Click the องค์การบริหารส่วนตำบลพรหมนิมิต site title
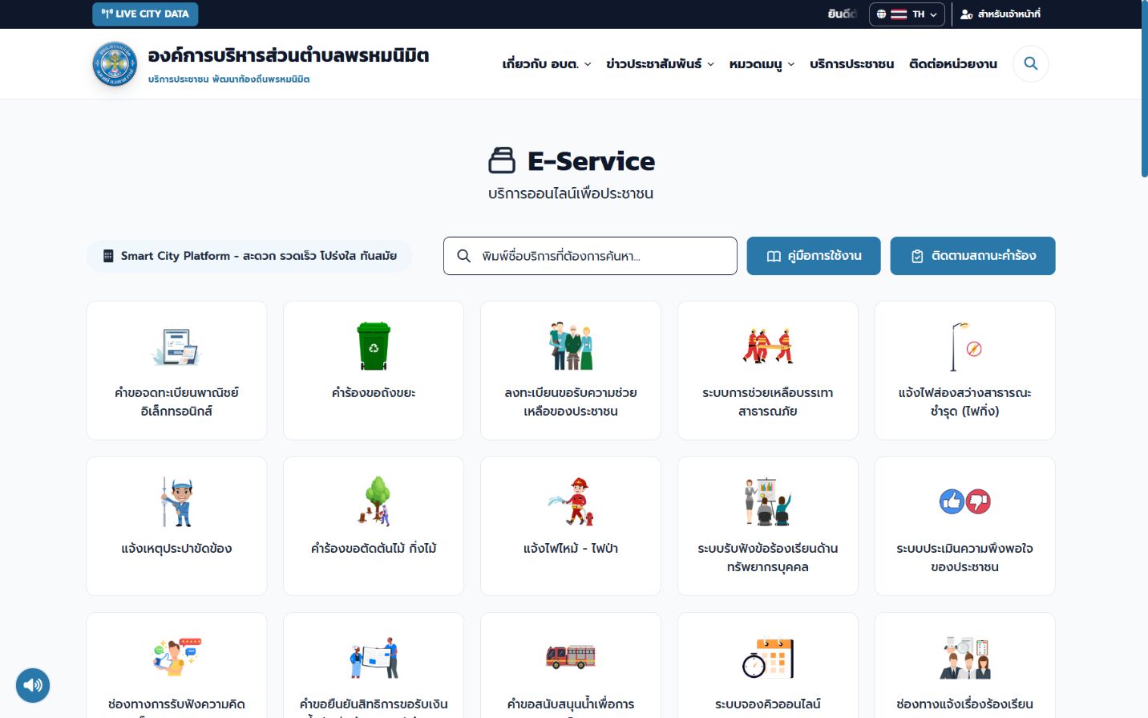The image size is (1148, 718). pyautogui.click(x=289, y=55)
